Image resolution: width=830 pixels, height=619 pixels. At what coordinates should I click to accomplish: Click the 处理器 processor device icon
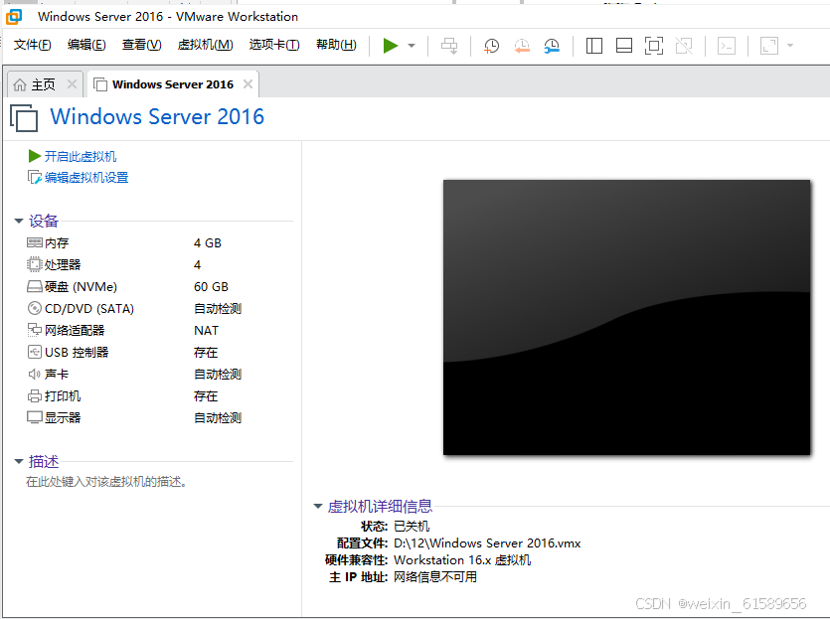(35, 264)
